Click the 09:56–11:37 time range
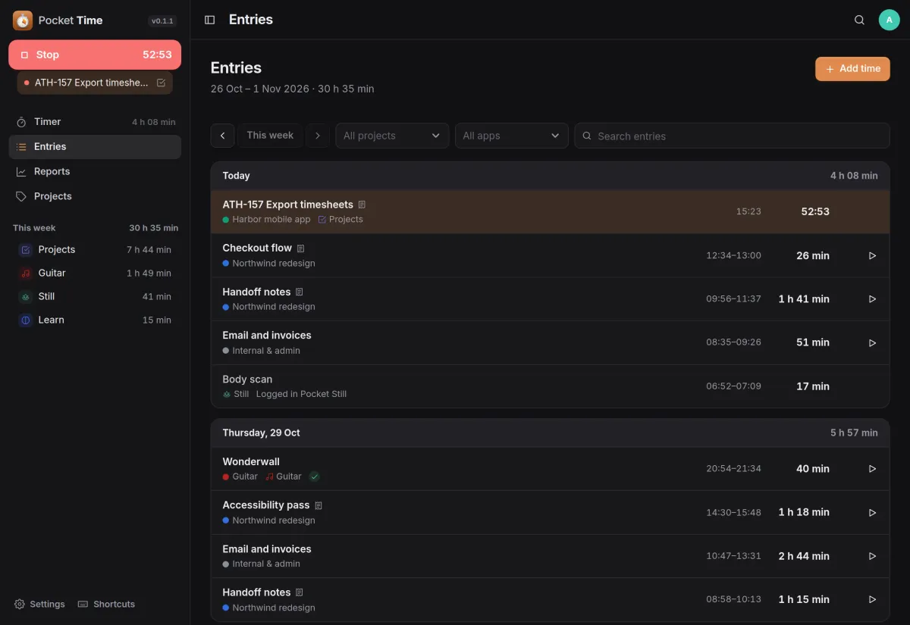 (733, 299)
